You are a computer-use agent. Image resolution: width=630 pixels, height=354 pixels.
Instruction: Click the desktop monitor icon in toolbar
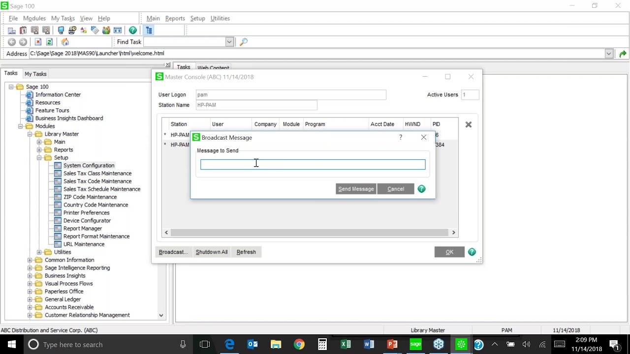[x=61, y=30]
